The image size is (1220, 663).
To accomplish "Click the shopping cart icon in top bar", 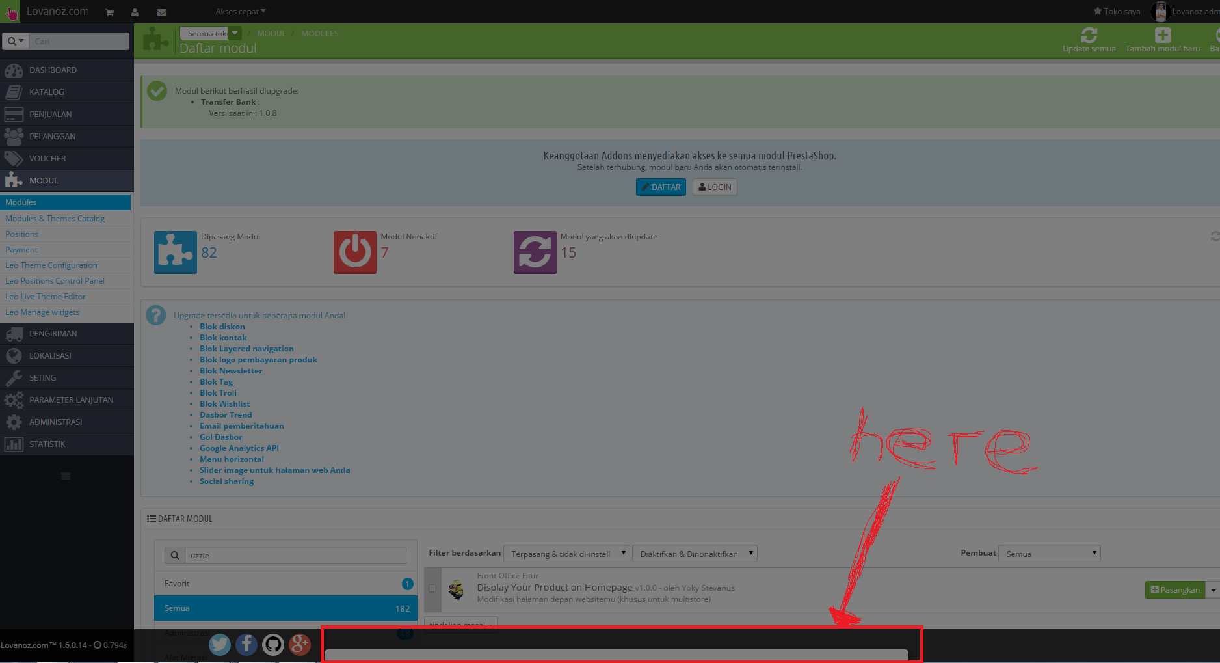I will coord(110,12).
